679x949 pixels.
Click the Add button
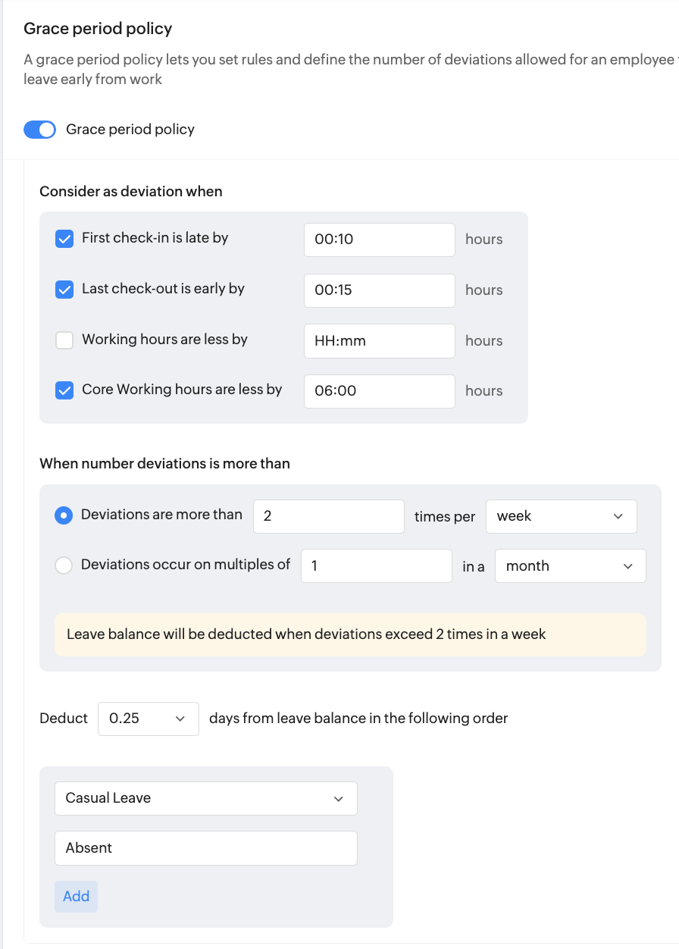(x=76, y=897)
